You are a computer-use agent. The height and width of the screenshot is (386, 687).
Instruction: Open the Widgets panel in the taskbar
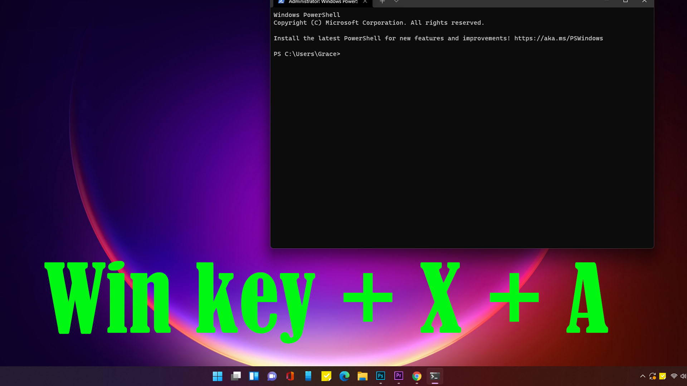tap(254, 376)
